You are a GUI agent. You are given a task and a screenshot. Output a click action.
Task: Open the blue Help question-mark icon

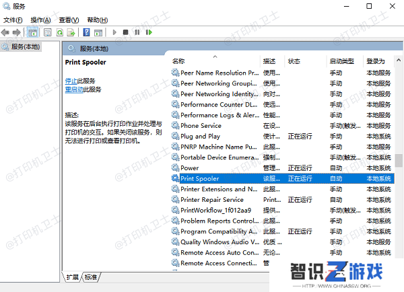click(x=87, y=32)
